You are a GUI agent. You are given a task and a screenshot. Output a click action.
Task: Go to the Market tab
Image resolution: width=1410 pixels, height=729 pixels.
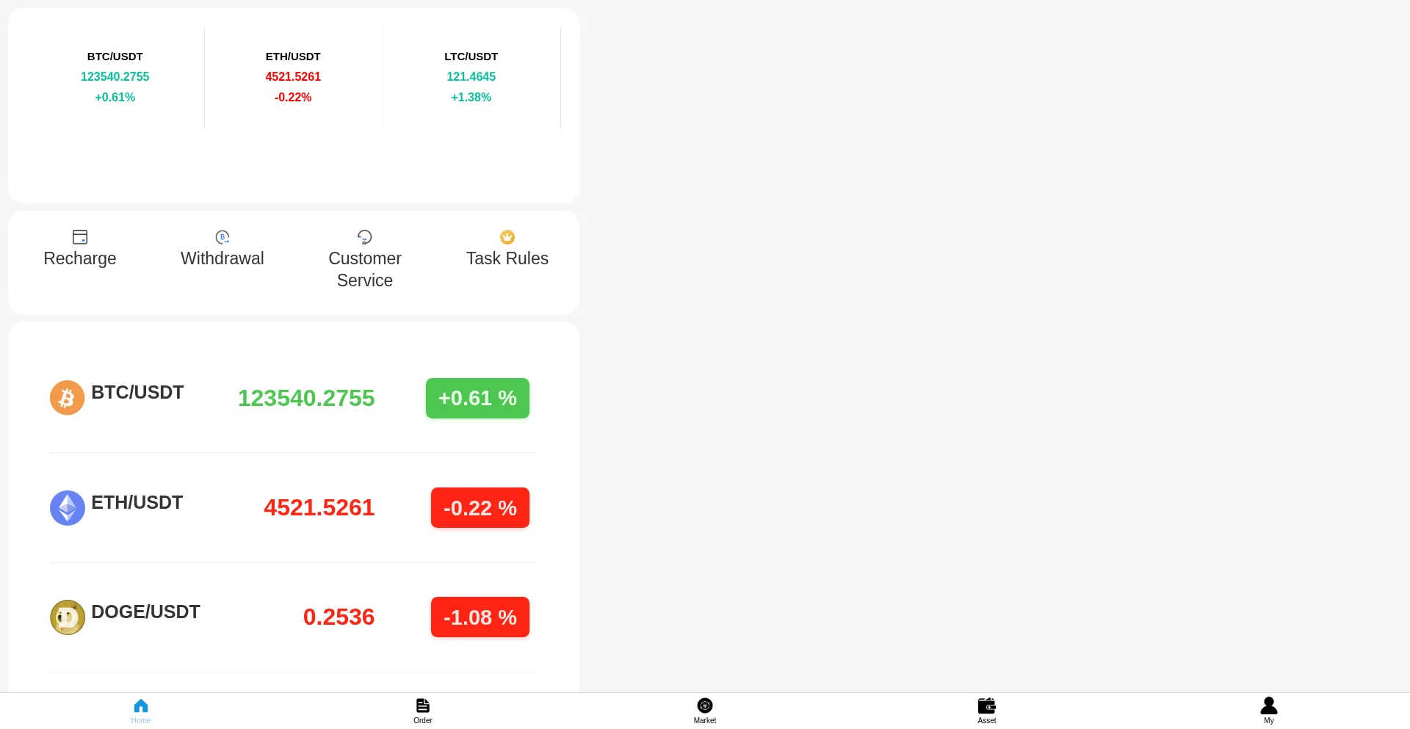coord(705,710)
